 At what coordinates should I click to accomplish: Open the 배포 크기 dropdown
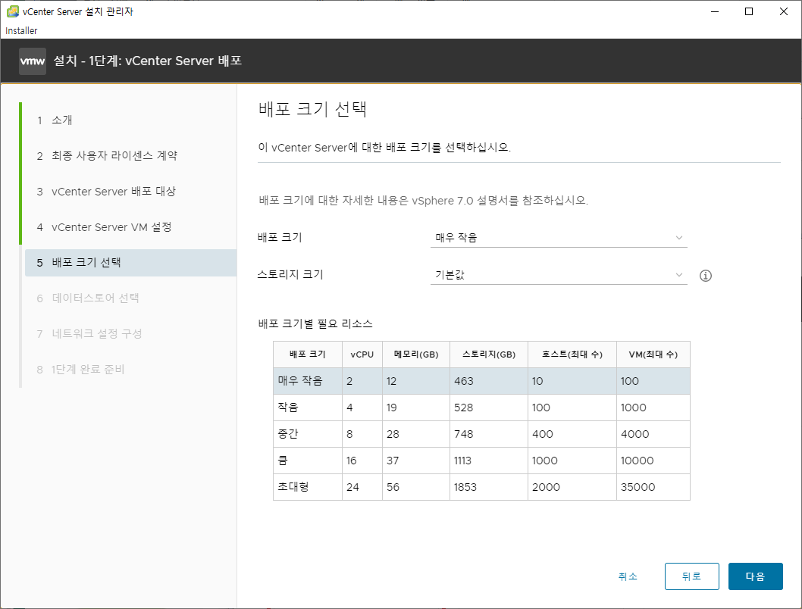point(559,238)
